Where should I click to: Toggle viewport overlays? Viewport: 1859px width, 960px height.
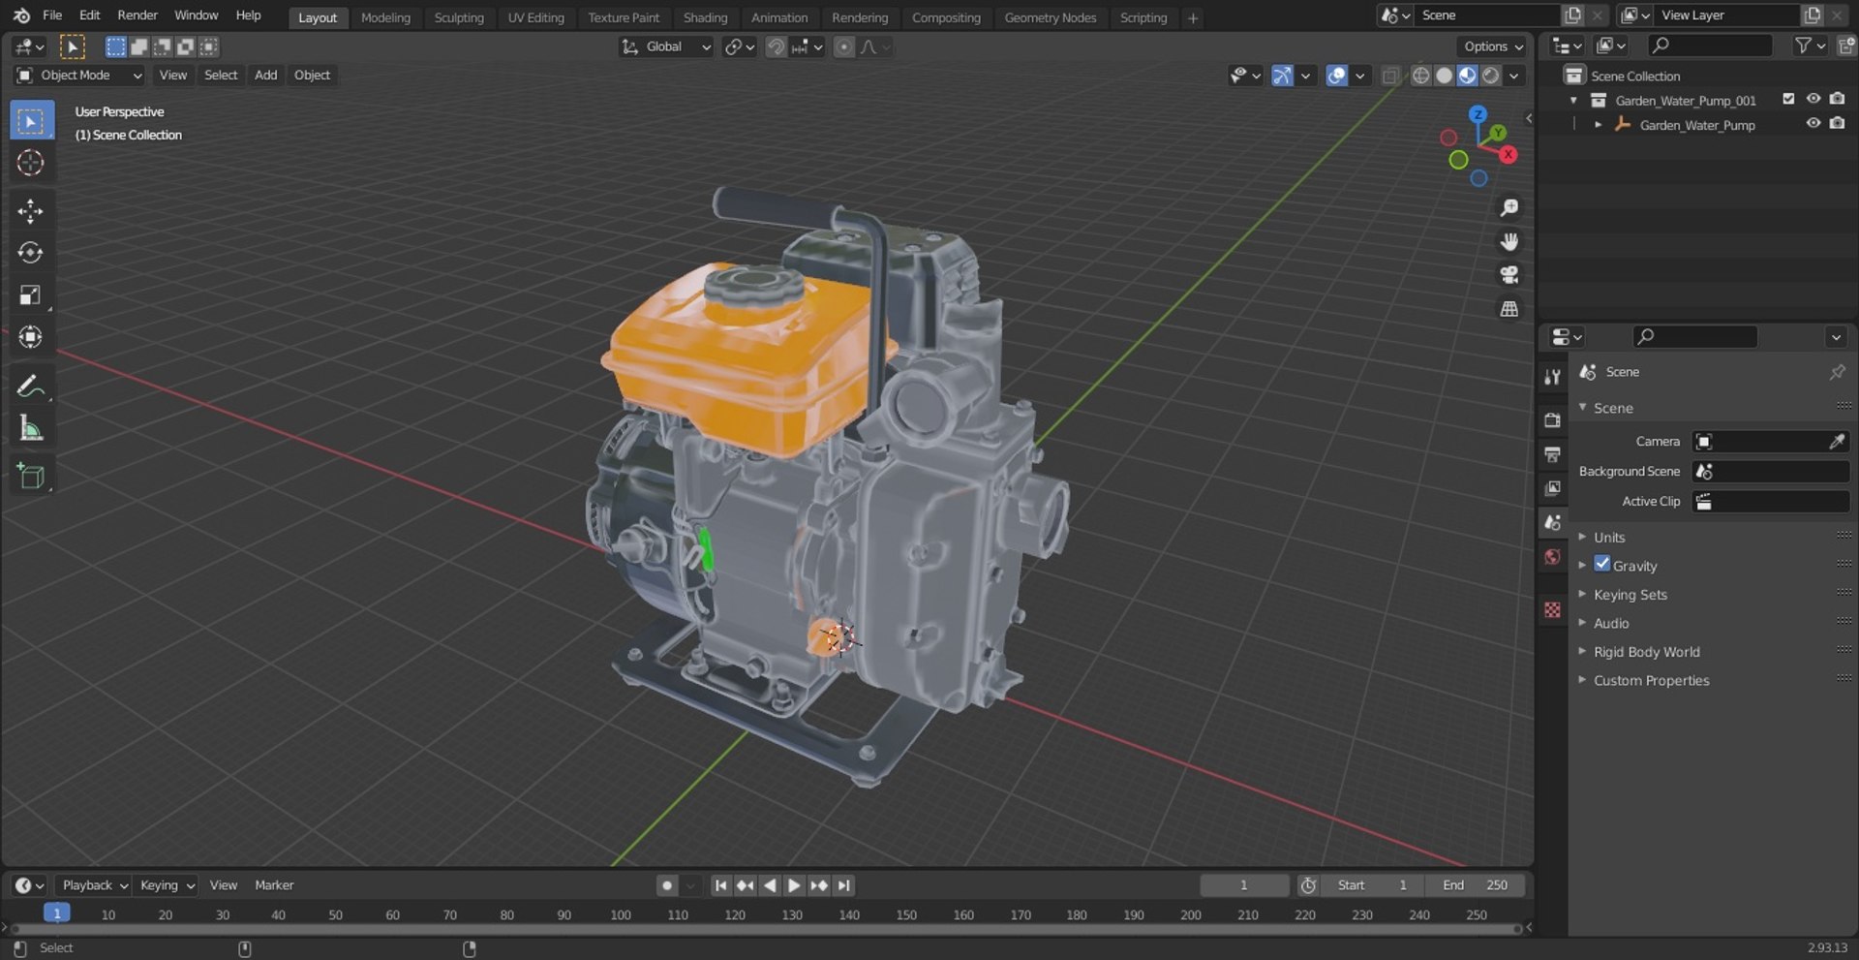[x=1337, y=76]
